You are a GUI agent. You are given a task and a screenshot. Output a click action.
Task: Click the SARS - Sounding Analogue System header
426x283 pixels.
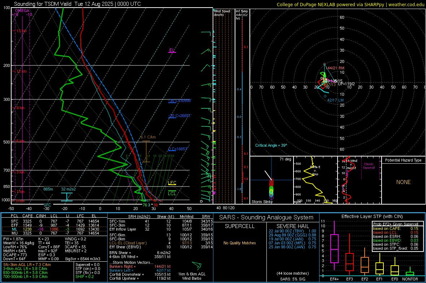click(266, 218)
